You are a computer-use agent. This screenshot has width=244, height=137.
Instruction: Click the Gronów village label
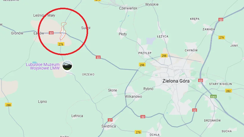pos(17,33)
